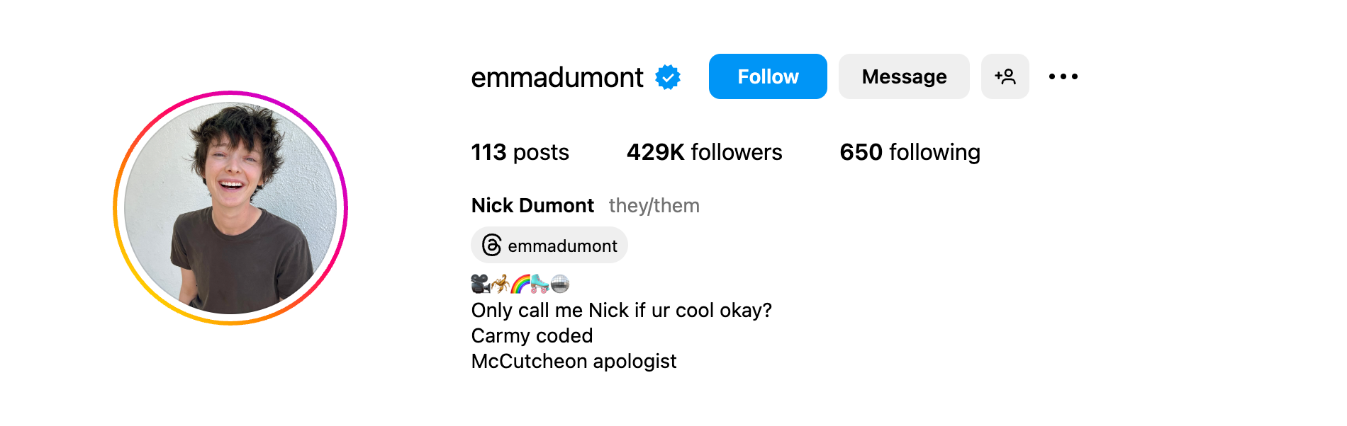This screenshot has height=426, width=1347.
Task: Click the scorpion emoji in bio
Action: pos(501,284)
